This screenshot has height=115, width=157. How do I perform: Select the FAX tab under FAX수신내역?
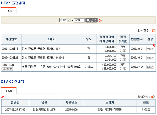(9, 91)
